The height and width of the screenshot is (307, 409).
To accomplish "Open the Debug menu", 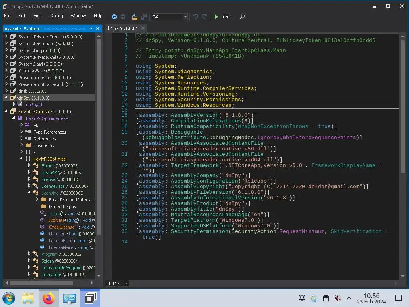I will point(56,16).
